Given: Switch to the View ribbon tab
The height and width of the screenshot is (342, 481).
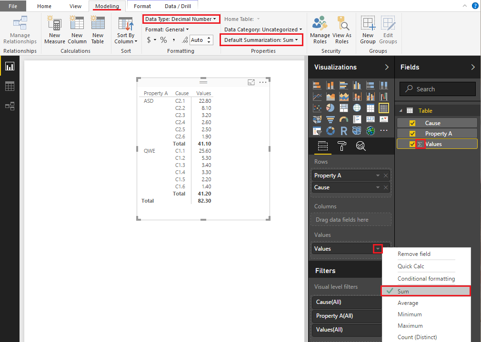Looking at the screenshot, I should (75, 6).
